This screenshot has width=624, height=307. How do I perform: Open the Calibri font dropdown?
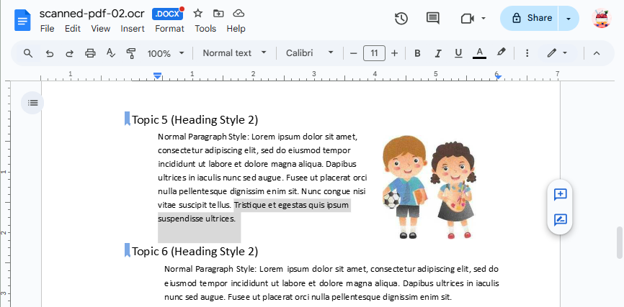(x=309, y=53)
